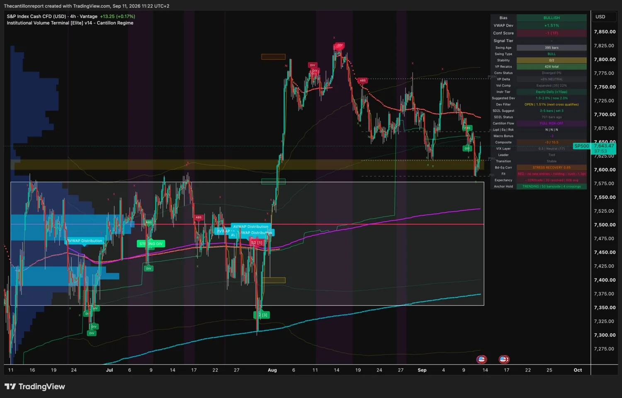Click the Aug label on the time axis

point(272,370)
